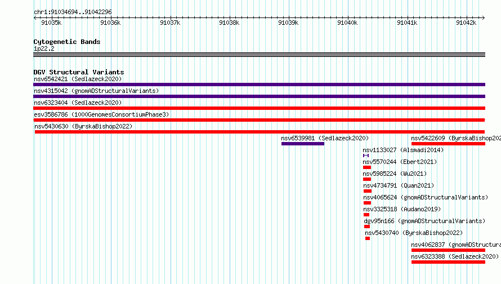Click the purple bar under nsv6539981
Image resolution: width=501 pixels, height=284 pixels.
[303, 144]
